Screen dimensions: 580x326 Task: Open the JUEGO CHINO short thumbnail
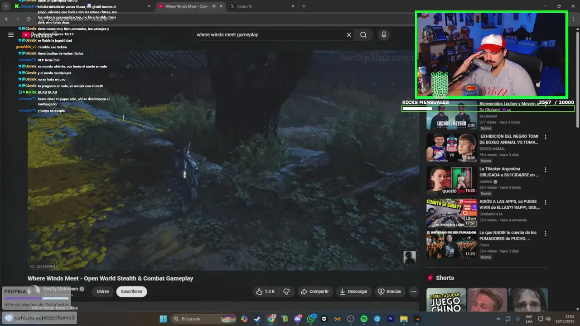point(446,300)
